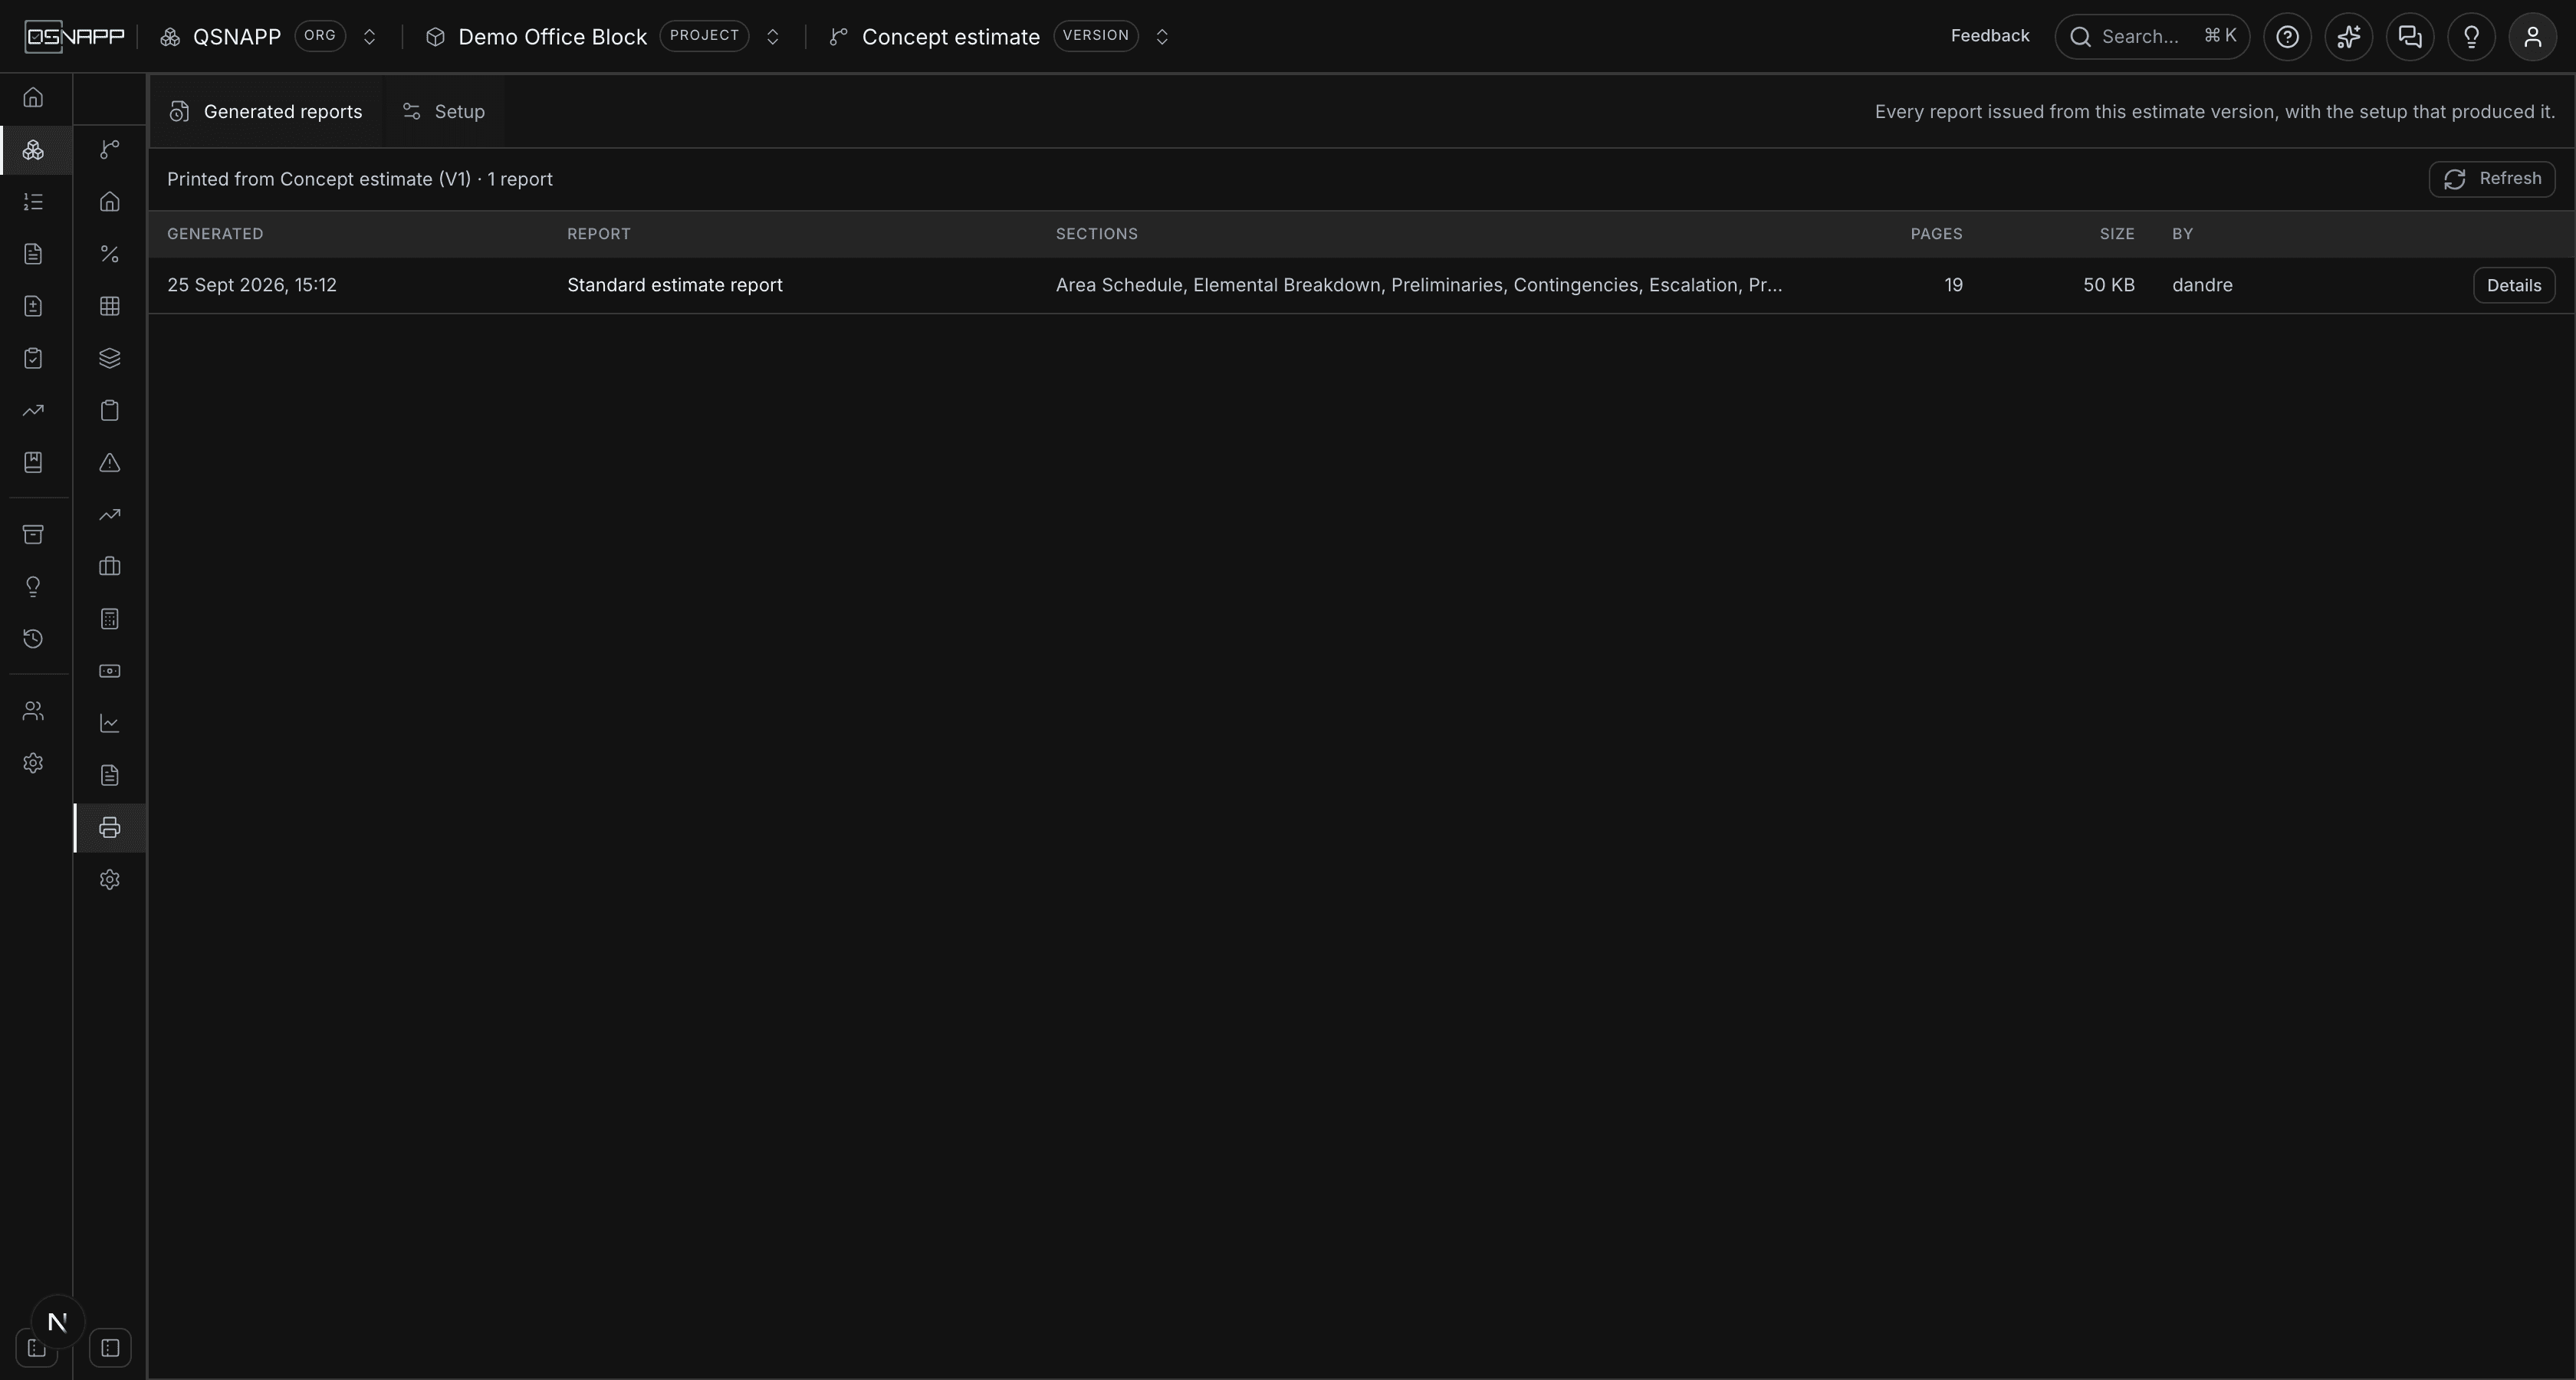
Task: Click the bookmarked book icon in the sidebar
Action: coord(33,462)
